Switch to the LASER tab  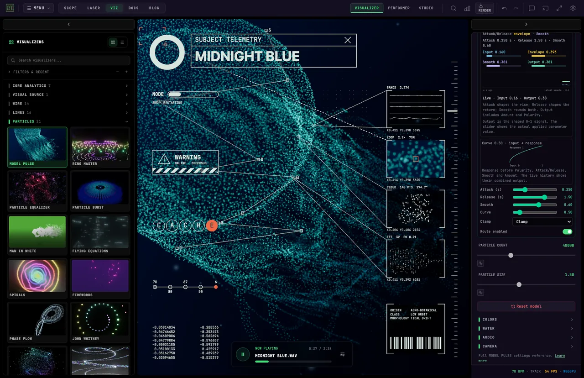click(94, 8)
